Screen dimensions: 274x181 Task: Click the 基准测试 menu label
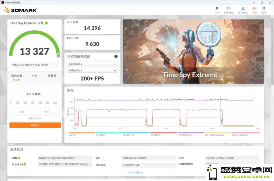[229, 13]
